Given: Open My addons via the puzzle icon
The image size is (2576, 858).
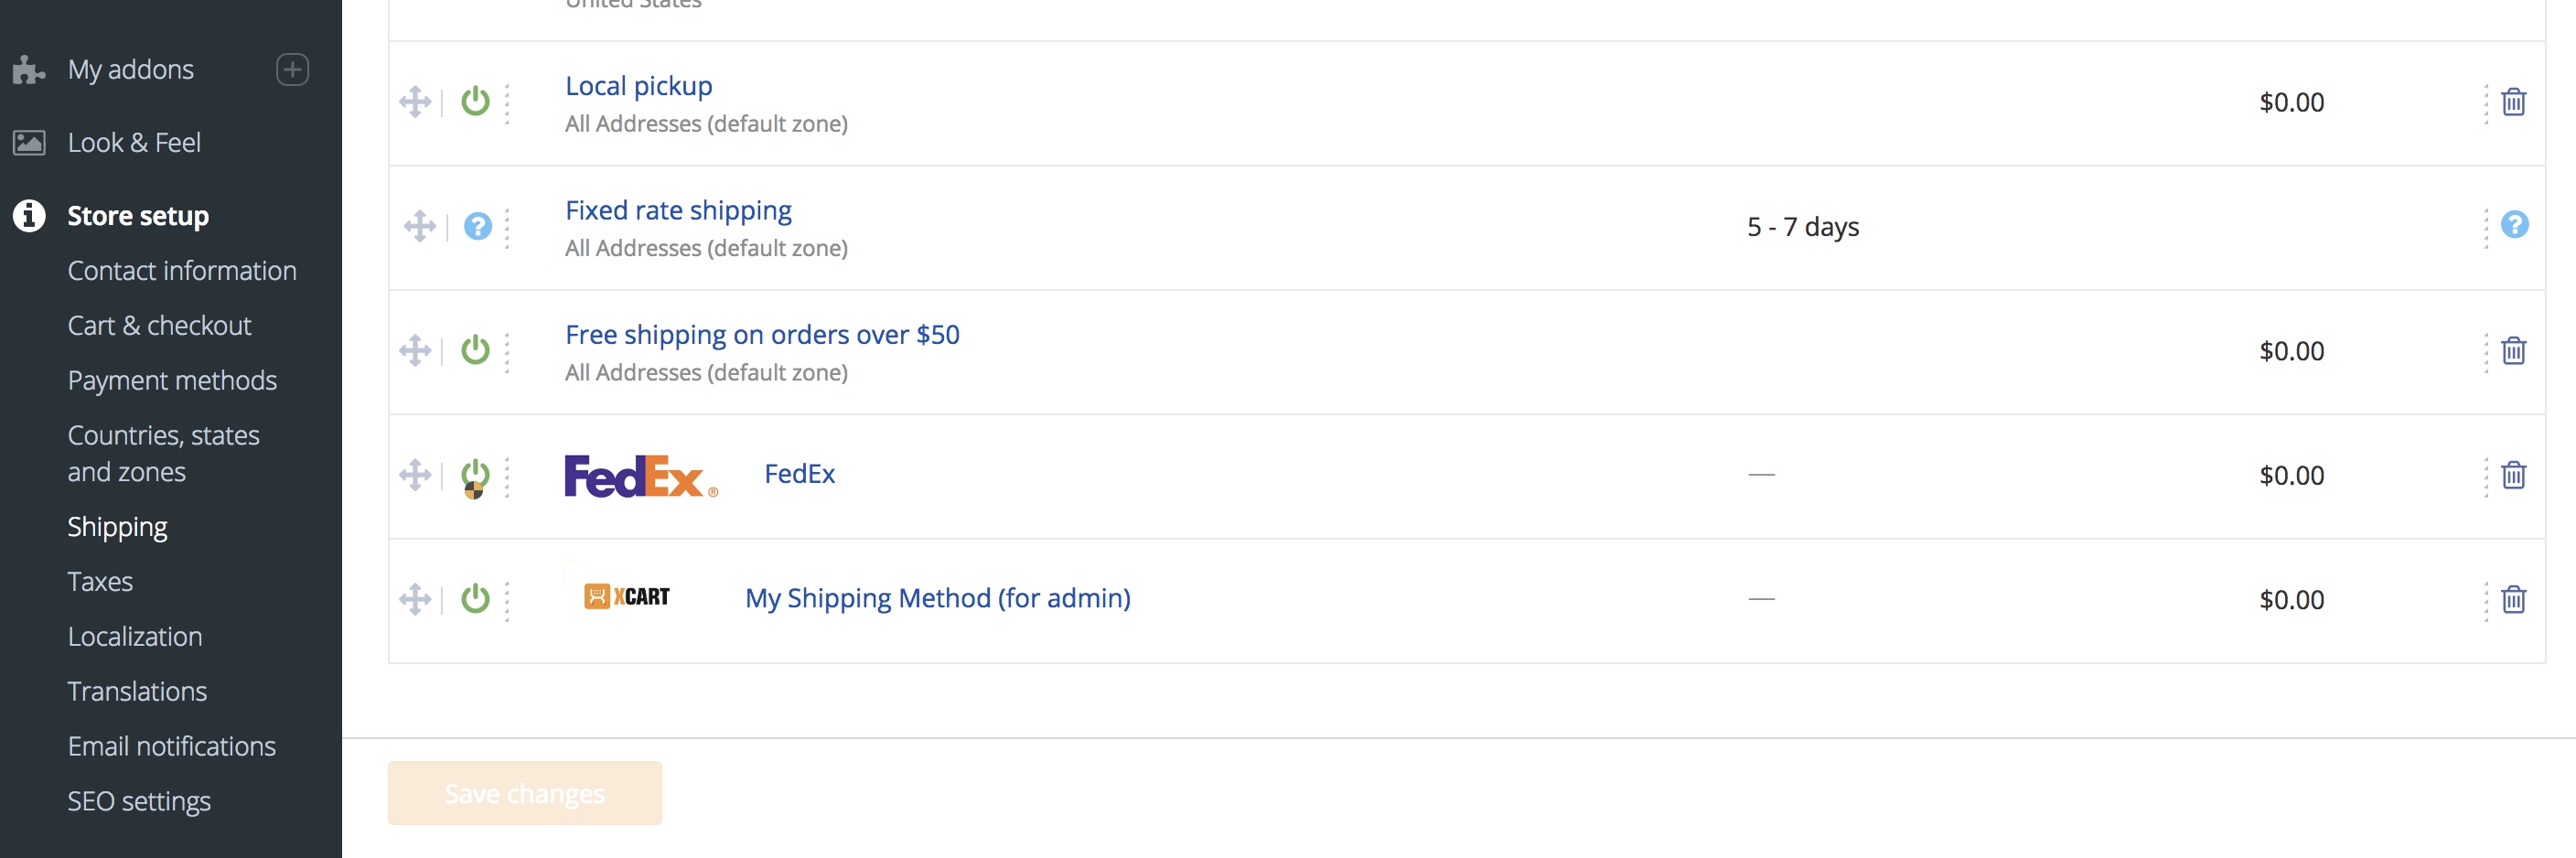Looking at the screenshot, I should click(28, 69).
